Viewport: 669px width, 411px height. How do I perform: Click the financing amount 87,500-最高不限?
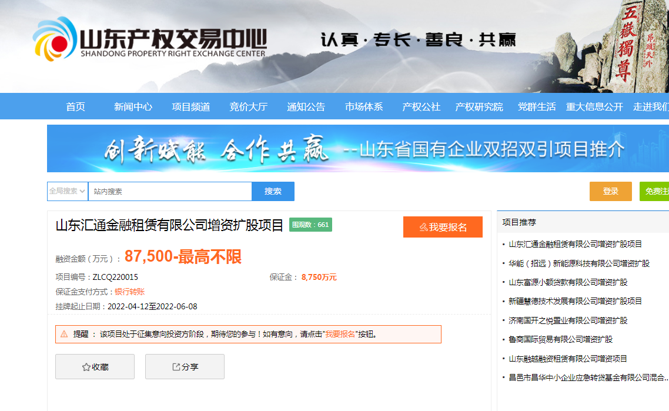(x=183, y=256)
